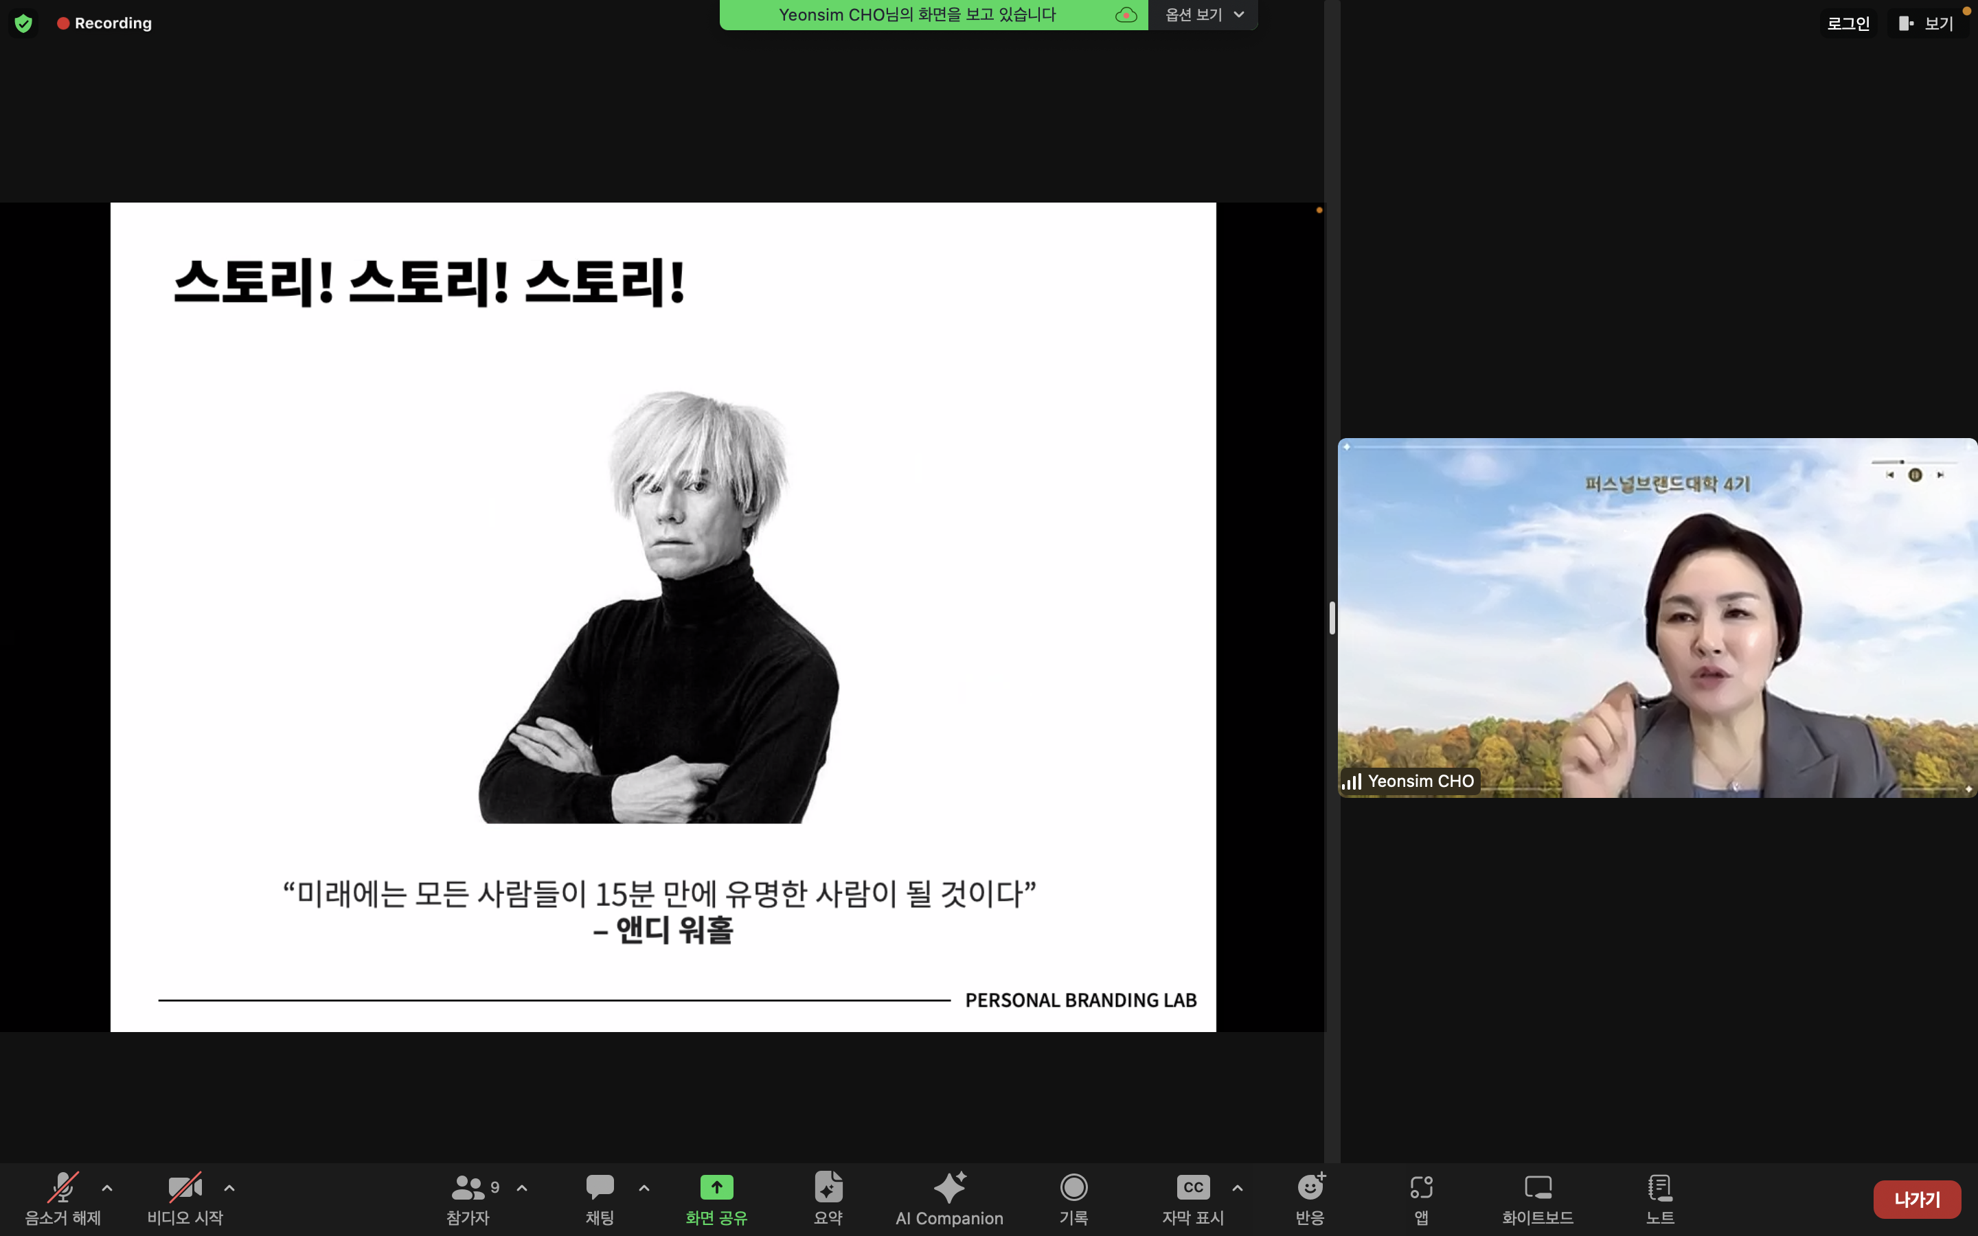
Task: Open the 반응 reactions emoji icon
Action: (x=1310, y=1188)
